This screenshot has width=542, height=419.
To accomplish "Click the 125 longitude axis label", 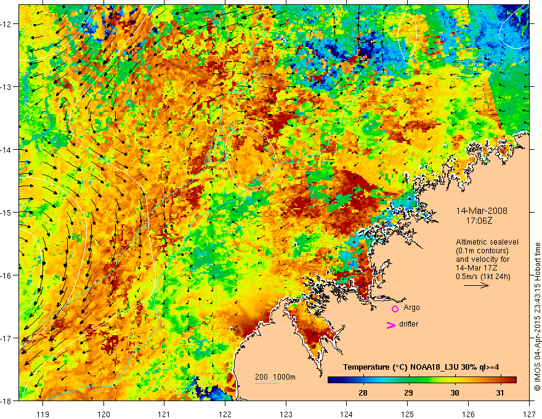I will (408, 404).
